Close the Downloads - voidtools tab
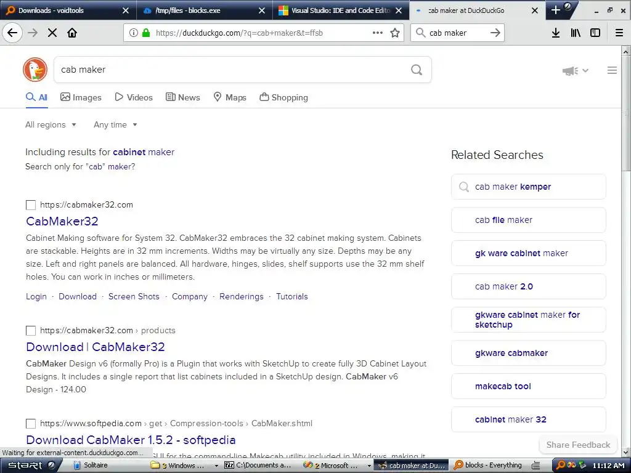This screenshot has height=473, width=631. click(x=126, y=10)
